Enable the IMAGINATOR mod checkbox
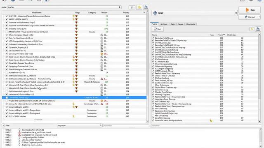264x148 pixels. (7, 32)
